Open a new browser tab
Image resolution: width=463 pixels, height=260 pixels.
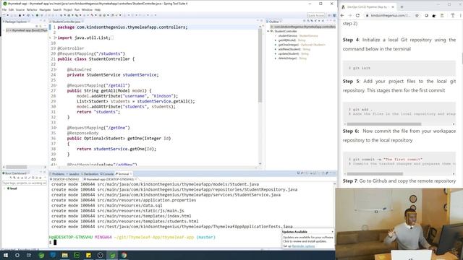click(402, 6)
